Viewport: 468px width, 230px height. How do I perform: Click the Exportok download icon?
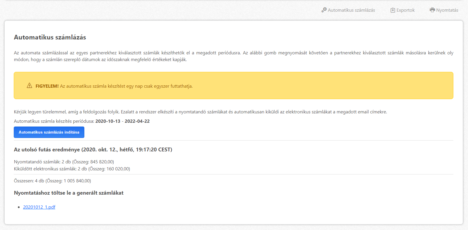[x=393, y=10]
